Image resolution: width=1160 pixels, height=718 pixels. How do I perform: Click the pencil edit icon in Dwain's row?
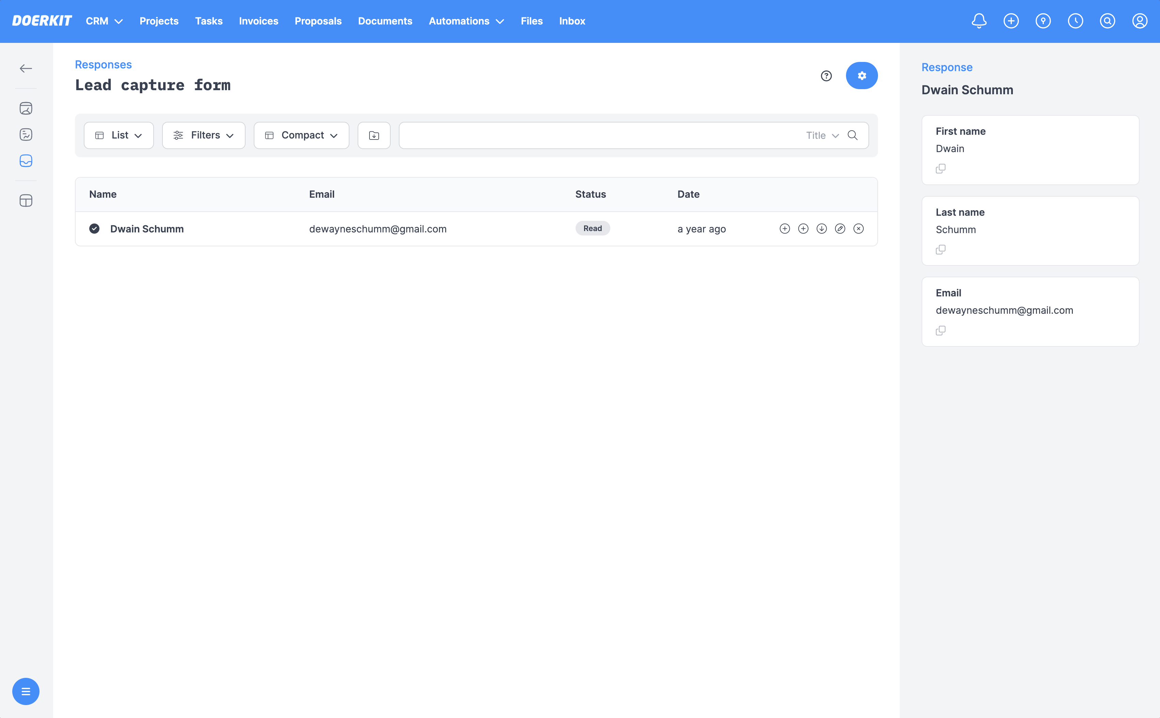[x=840, y=229]
